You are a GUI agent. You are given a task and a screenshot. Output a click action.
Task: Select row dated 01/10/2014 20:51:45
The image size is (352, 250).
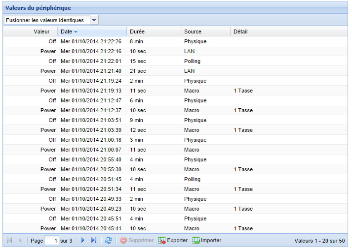(175, 179)
